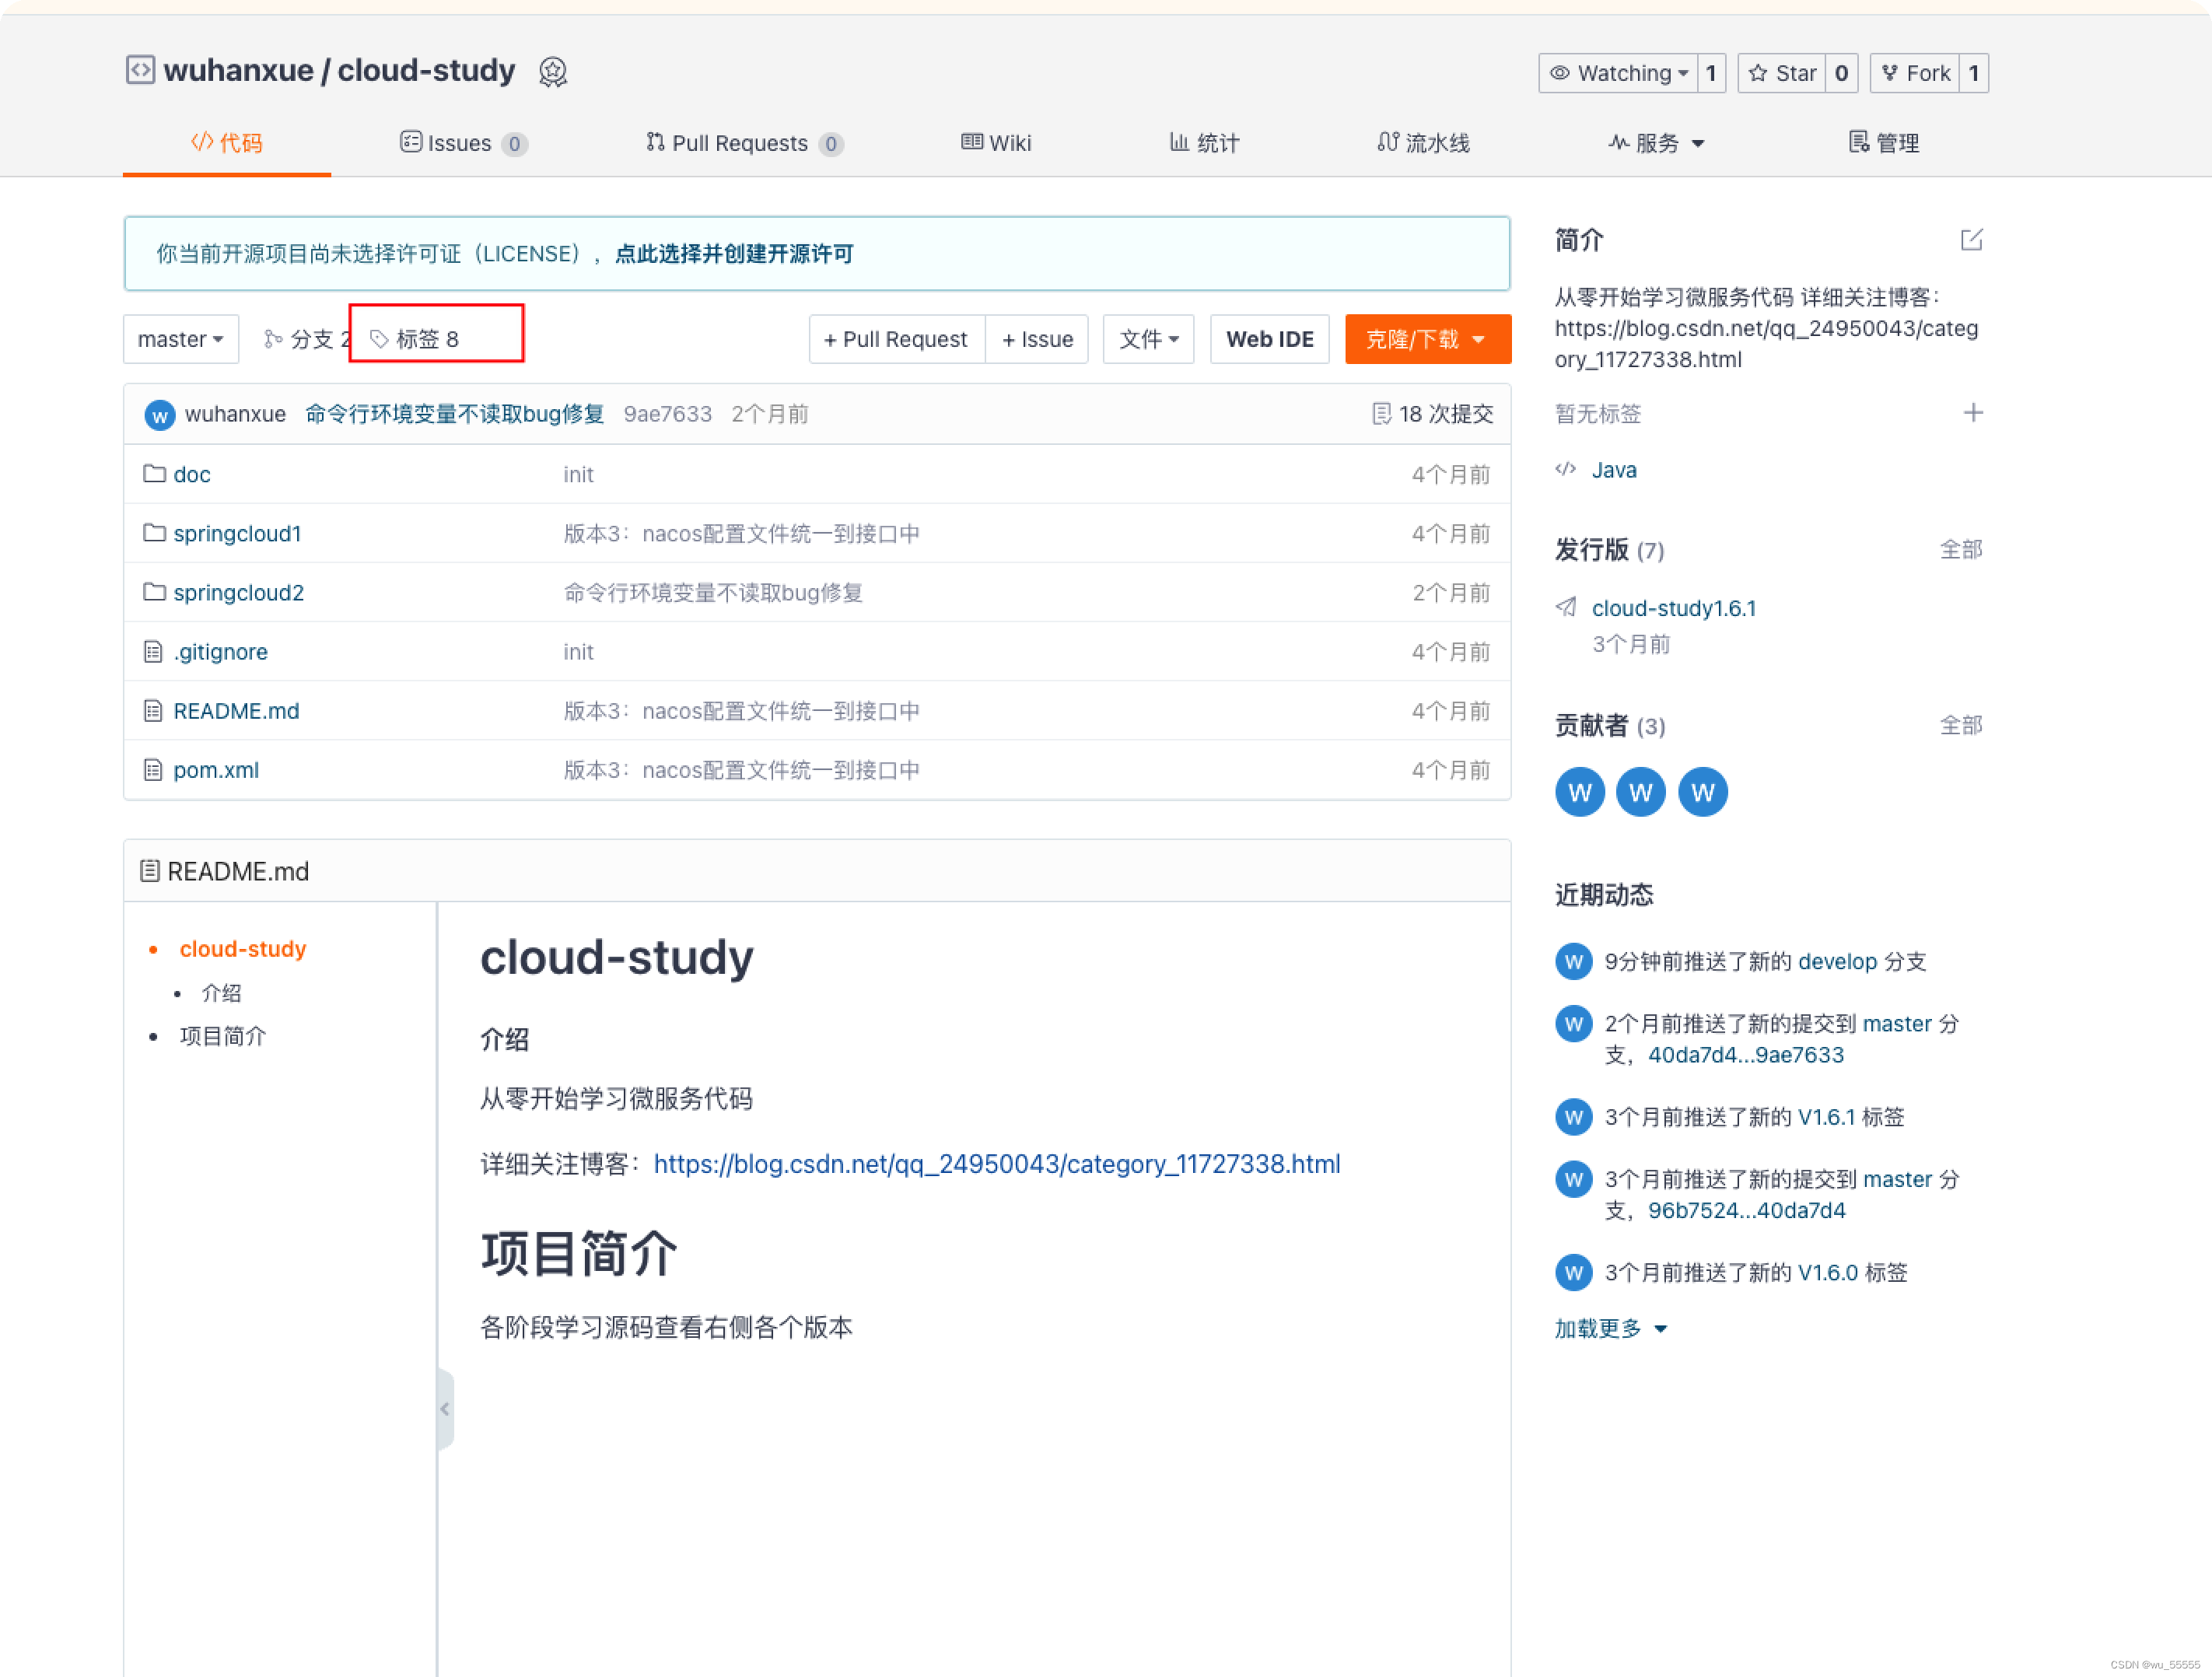Viewport: 2212px width, 1677px height.
Task: Click 标签 8 tags link
Action: (x=417, y=339)
